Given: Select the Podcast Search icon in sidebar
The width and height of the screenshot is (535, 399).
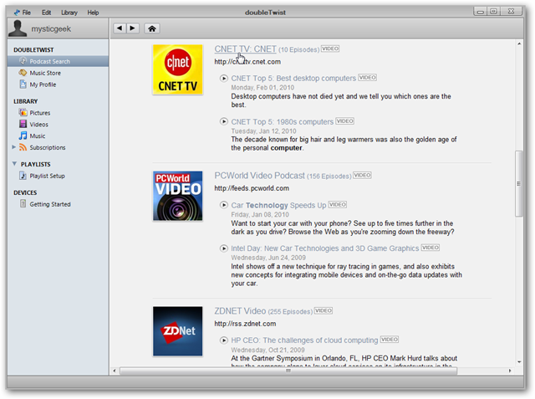Looking at the screenshot, I should point(23,61).
